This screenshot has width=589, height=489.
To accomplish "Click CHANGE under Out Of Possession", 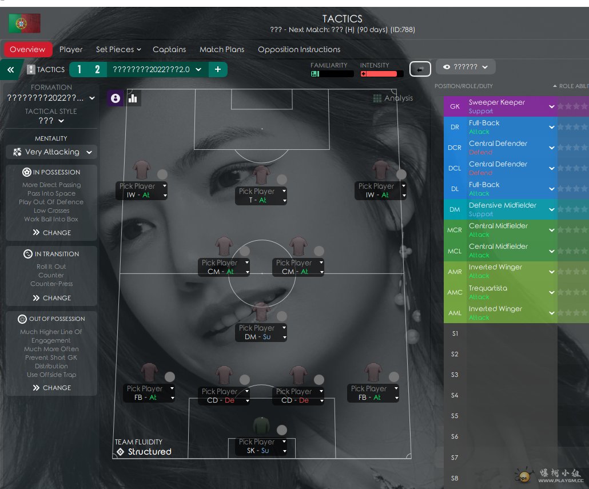I will pyautogui.click(x=52, y=388).
